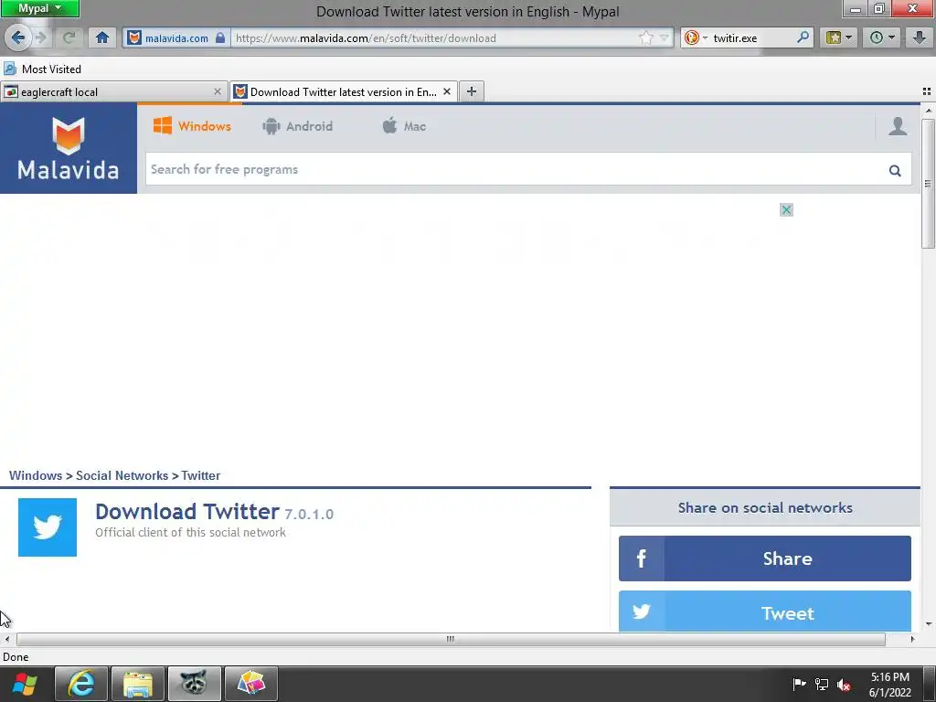
Task: Expand the URL history dropdown arrow
Action: coord(664,38)
